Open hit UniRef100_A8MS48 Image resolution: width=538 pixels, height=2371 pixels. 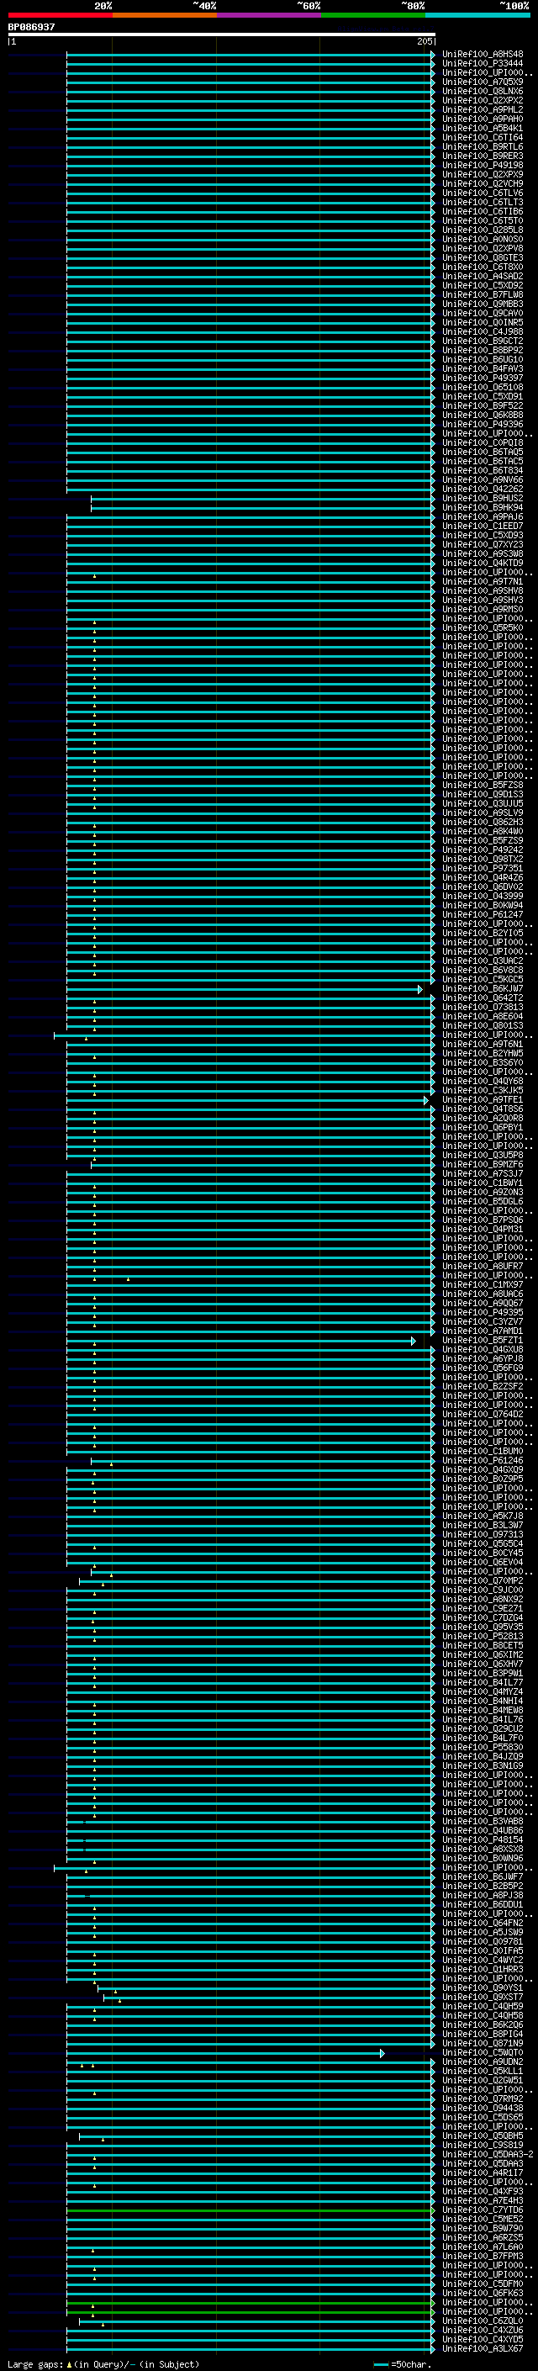click(x=483, y=55)
